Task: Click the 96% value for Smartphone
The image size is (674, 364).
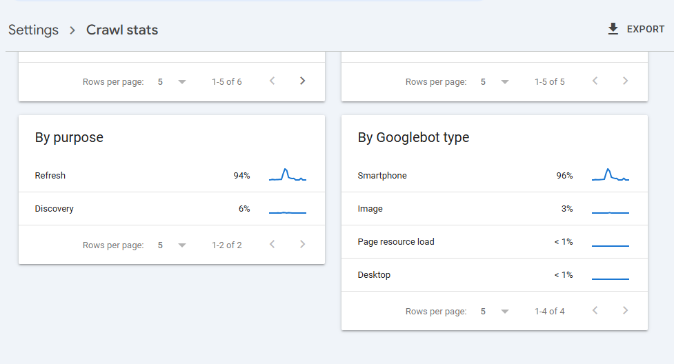Action: 564,175
